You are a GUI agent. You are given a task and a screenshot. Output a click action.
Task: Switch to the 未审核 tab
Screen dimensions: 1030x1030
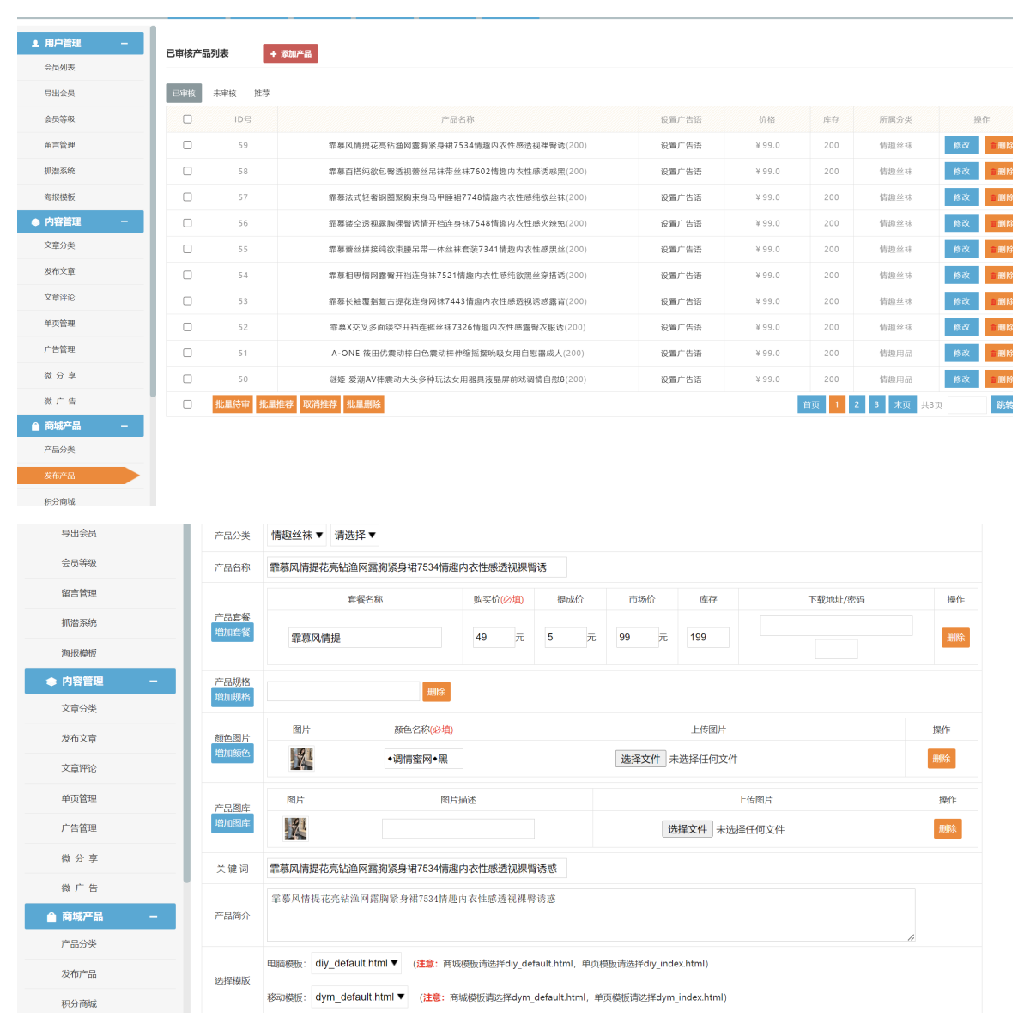click(x=224, y=94)
